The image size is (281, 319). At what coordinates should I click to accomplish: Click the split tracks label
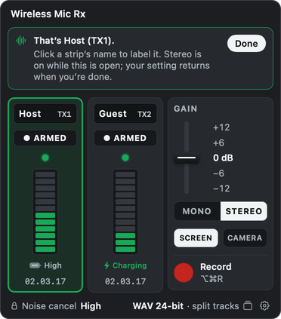tap(215, 306)
